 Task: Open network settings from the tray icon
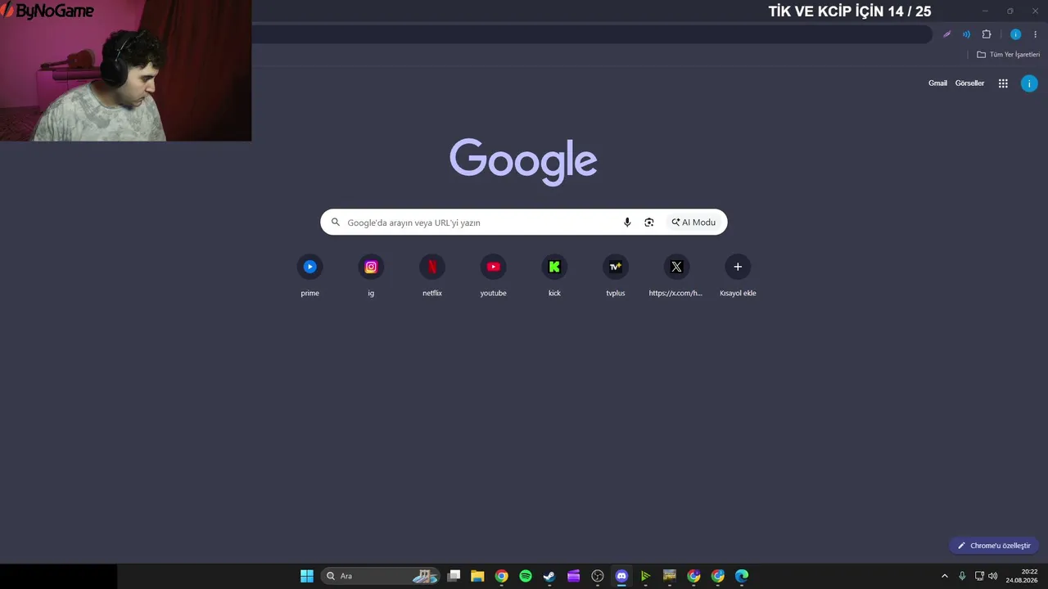coord(979,576)
